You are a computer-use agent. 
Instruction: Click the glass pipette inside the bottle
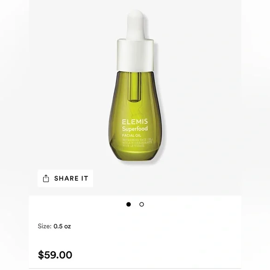pos(135,87)
